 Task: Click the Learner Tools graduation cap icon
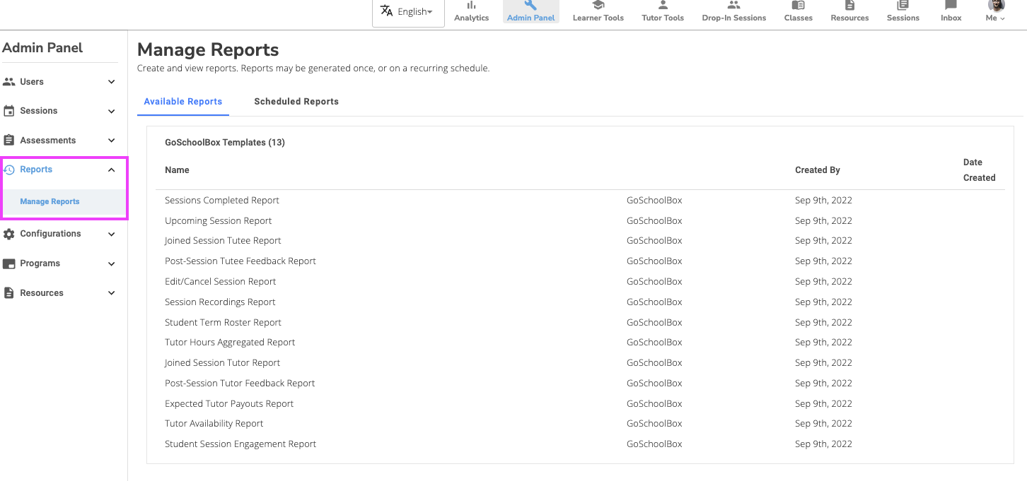click(598, 6)
